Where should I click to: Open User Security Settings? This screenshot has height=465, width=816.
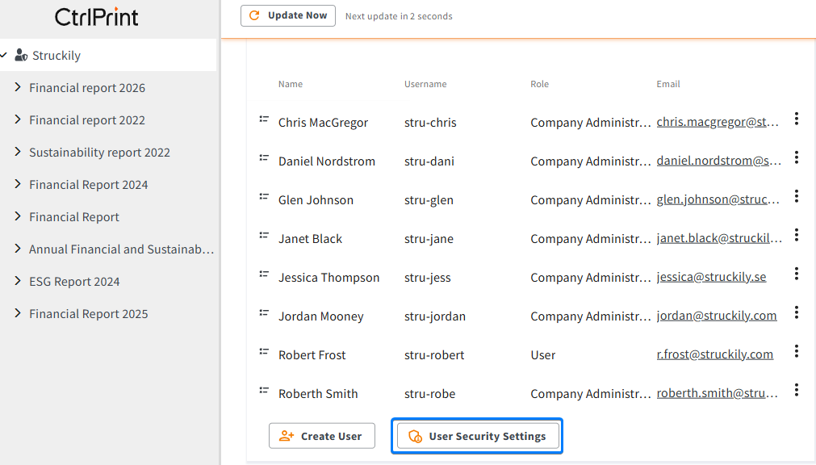pos(478,436)
